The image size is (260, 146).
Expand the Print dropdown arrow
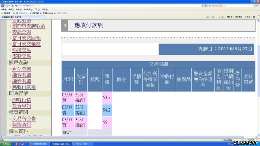(x=225, y=17)
